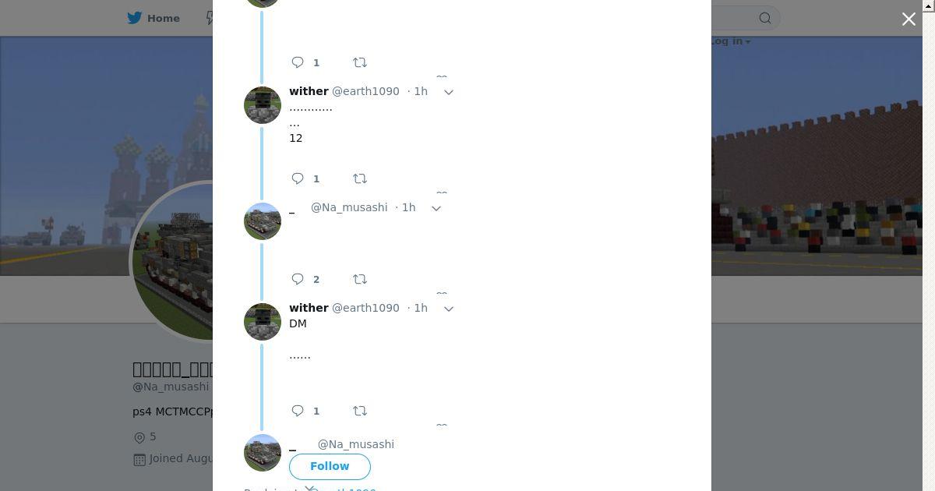Click the retweet icon under wither's "12" tweet
This screenshot has width=935, height=491.
tap(360, 178)
